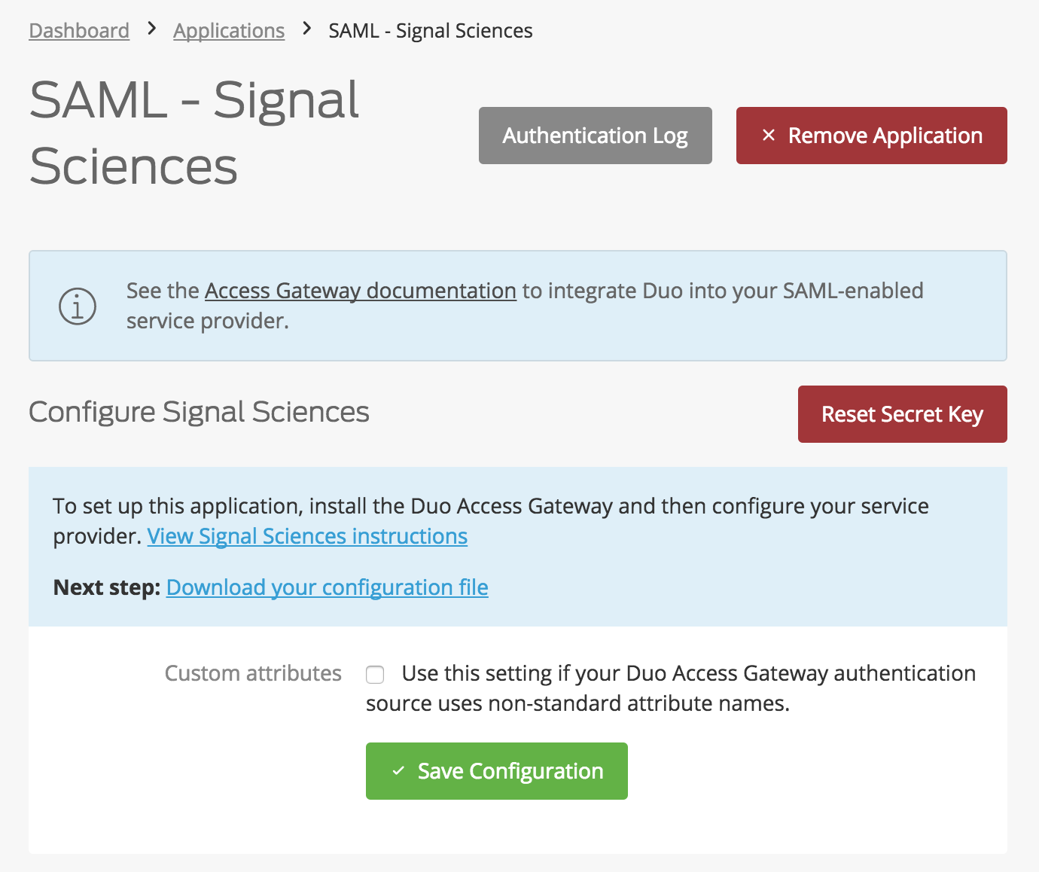The height and width of the screenshot is (872, 1039).
Task: Open the Access Gateway documentation
Action: (x=359, y=291)
